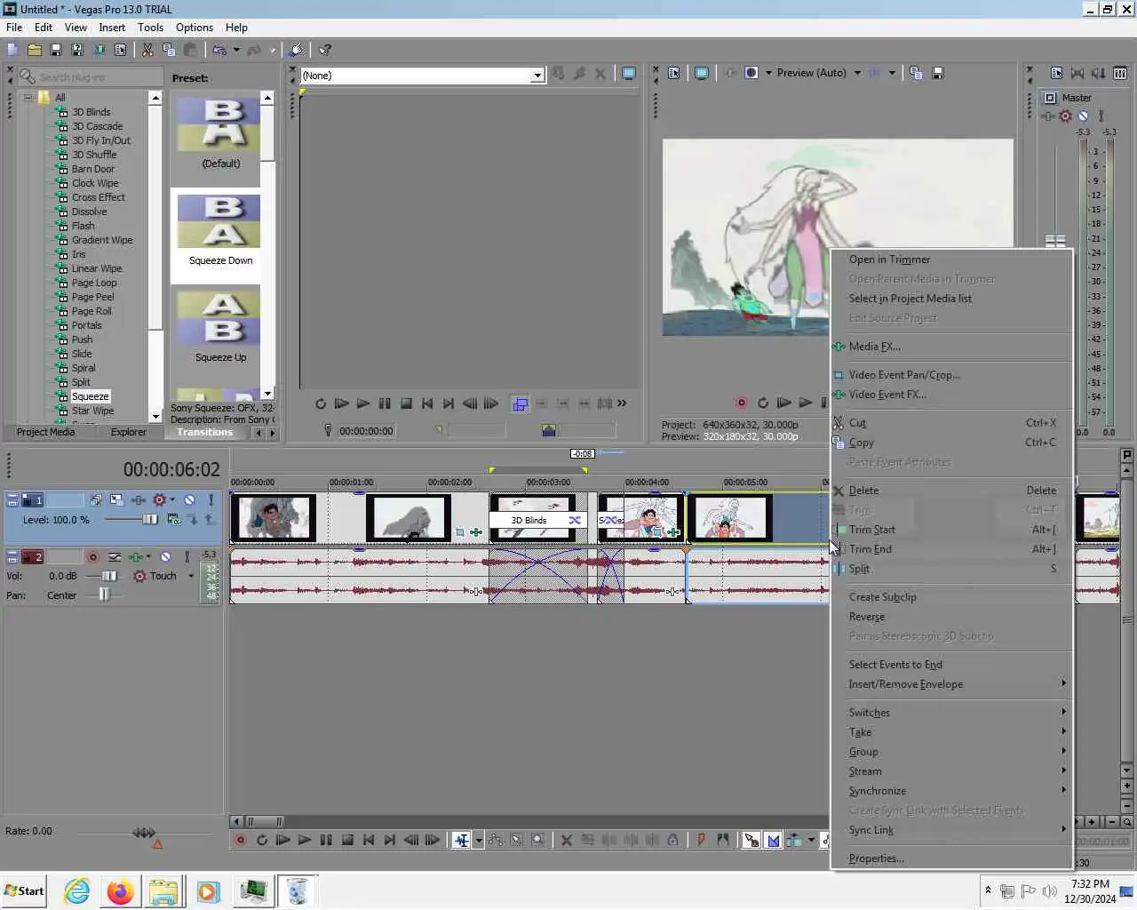
Task: Click Make Compositing Child arrow on track 1
Action: pos(193,520)
